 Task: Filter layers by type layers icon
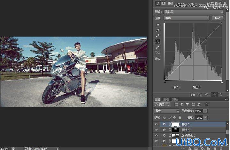pyautogui.click(x=187, y=105)
